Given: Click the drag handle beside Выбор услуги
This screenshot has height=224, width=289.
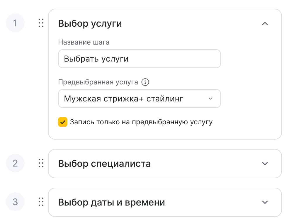Looking at the screenshot, I should (x=41, y=23).
